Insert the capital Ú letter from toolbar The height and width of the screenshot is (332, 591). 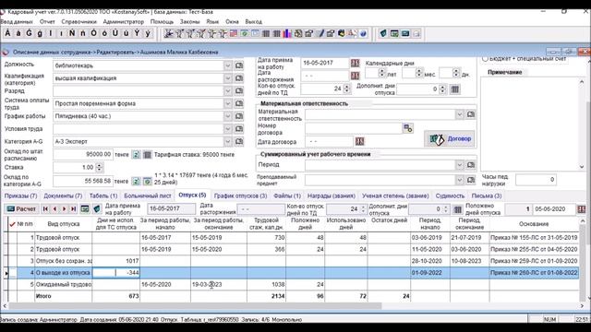115,33
